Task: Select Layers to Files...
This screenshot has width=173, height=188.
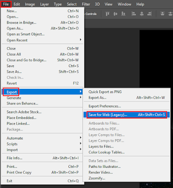Action: pos(127,147)
